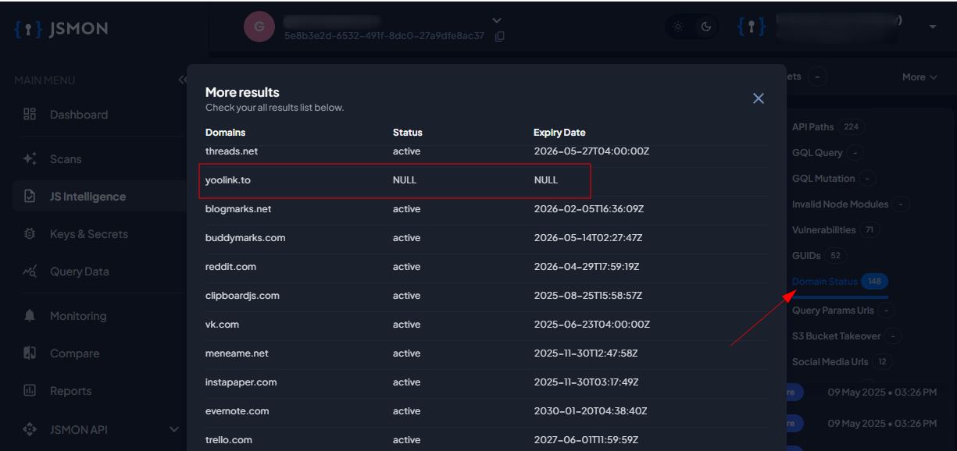Click the JS Intelligence file icon
957x451 pixels.
(30, 197)
